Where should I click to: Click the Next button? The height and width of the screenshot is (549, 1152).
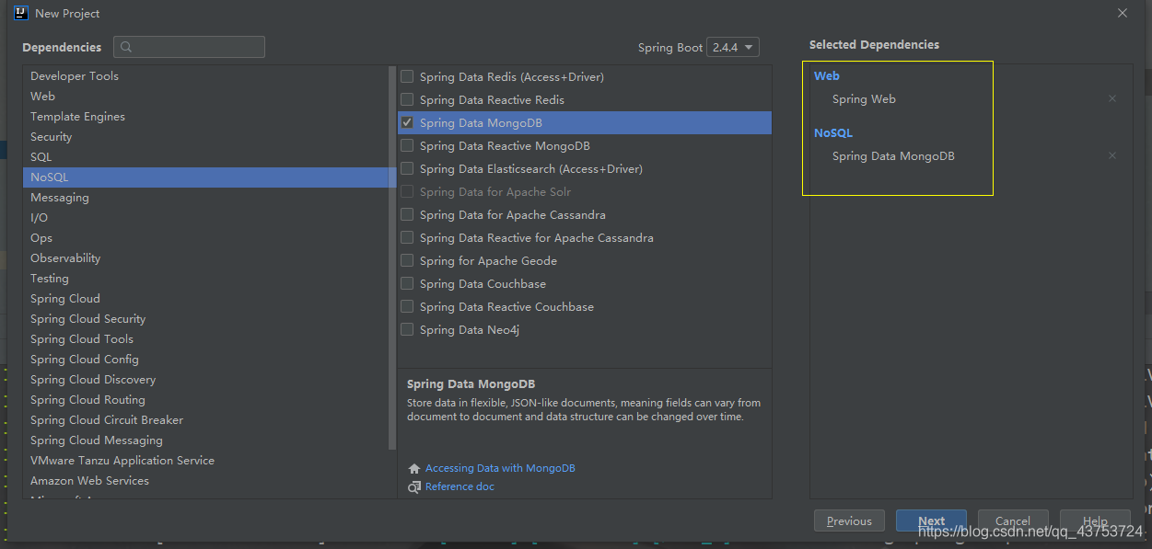pyautogui.click(x=931, y=521)
